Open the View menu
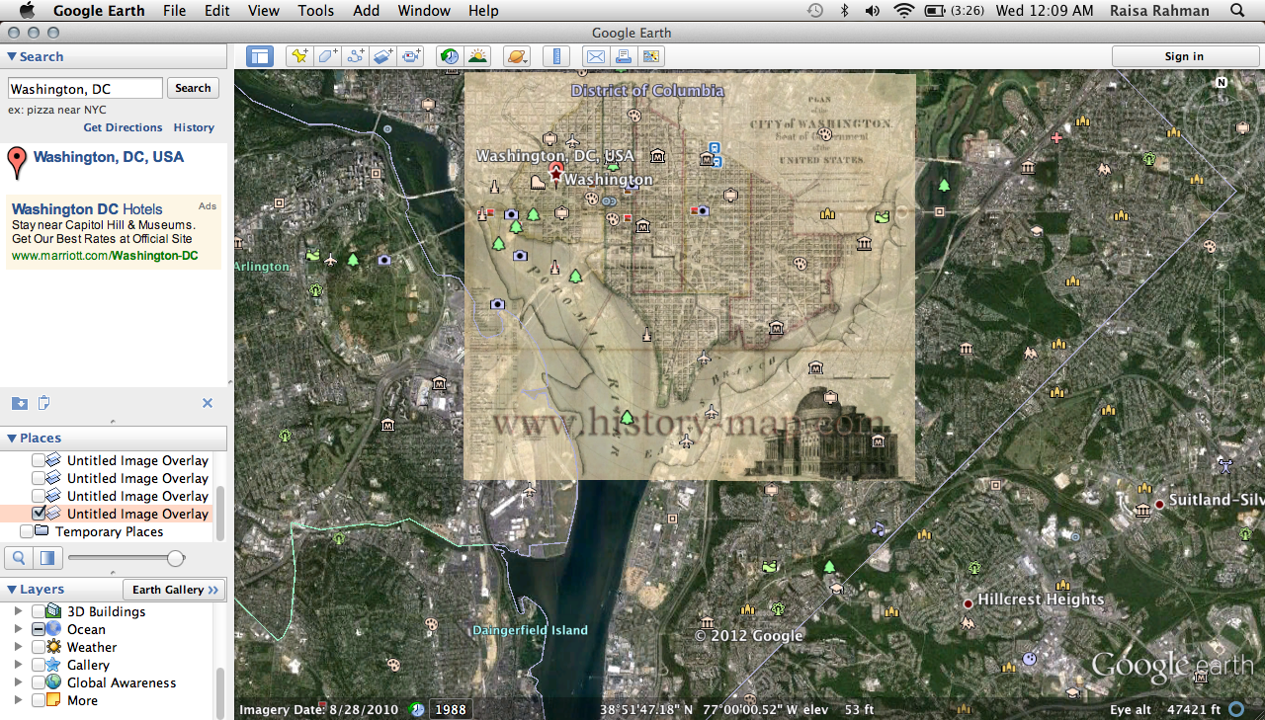The height and width of the screenshot is (720, 1265). coord(264,11)
